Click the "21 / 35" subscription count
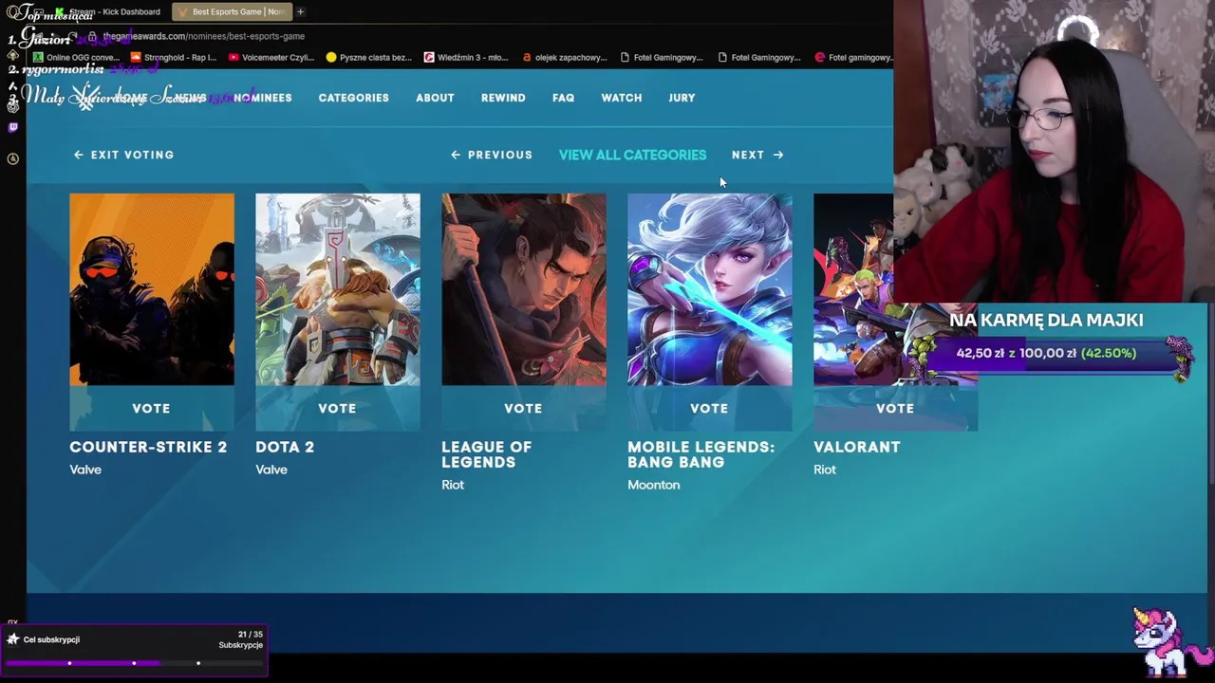1215x683 pixels. pyautogui.click(x=250, y=635)
